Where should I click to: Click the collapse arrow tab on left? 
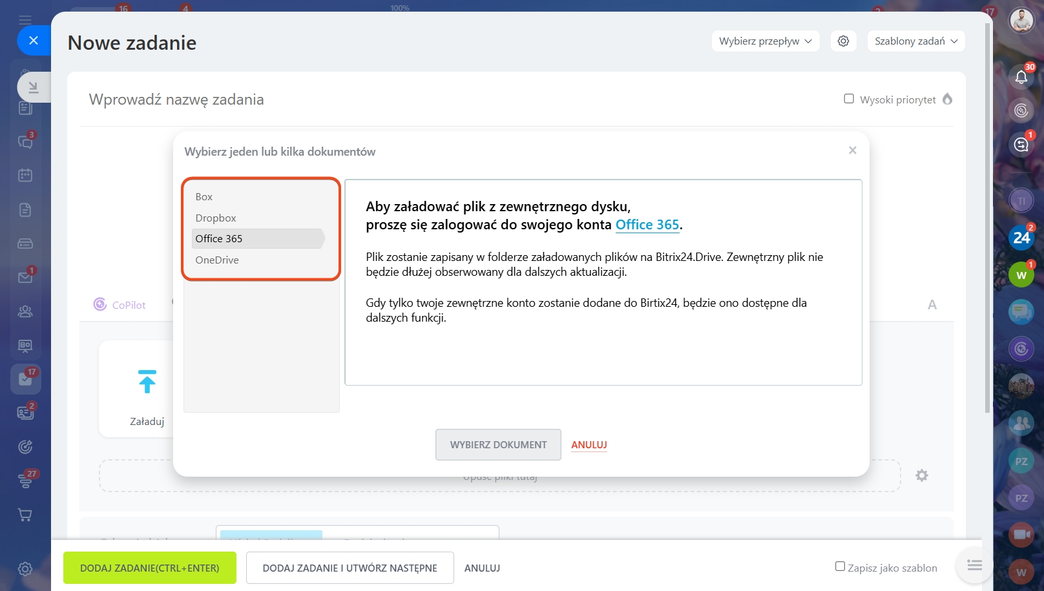click(x=34, y=87)
